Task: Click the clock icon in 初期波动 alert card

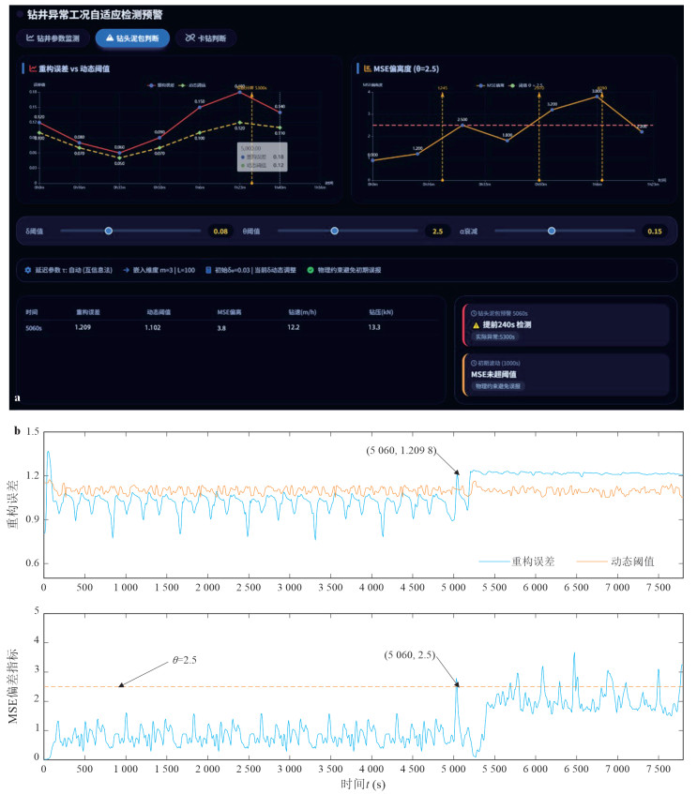Action: pyautogui.click(x=474, y=363)
